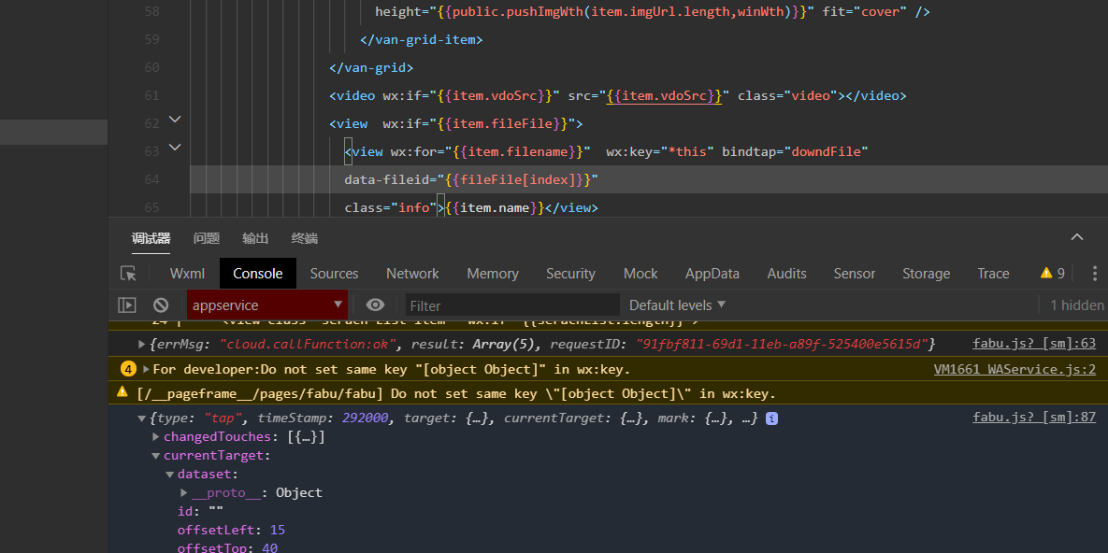1108x553 pixels.
Task: Expand the changedTouches array
Action: [x=156, y=437]
